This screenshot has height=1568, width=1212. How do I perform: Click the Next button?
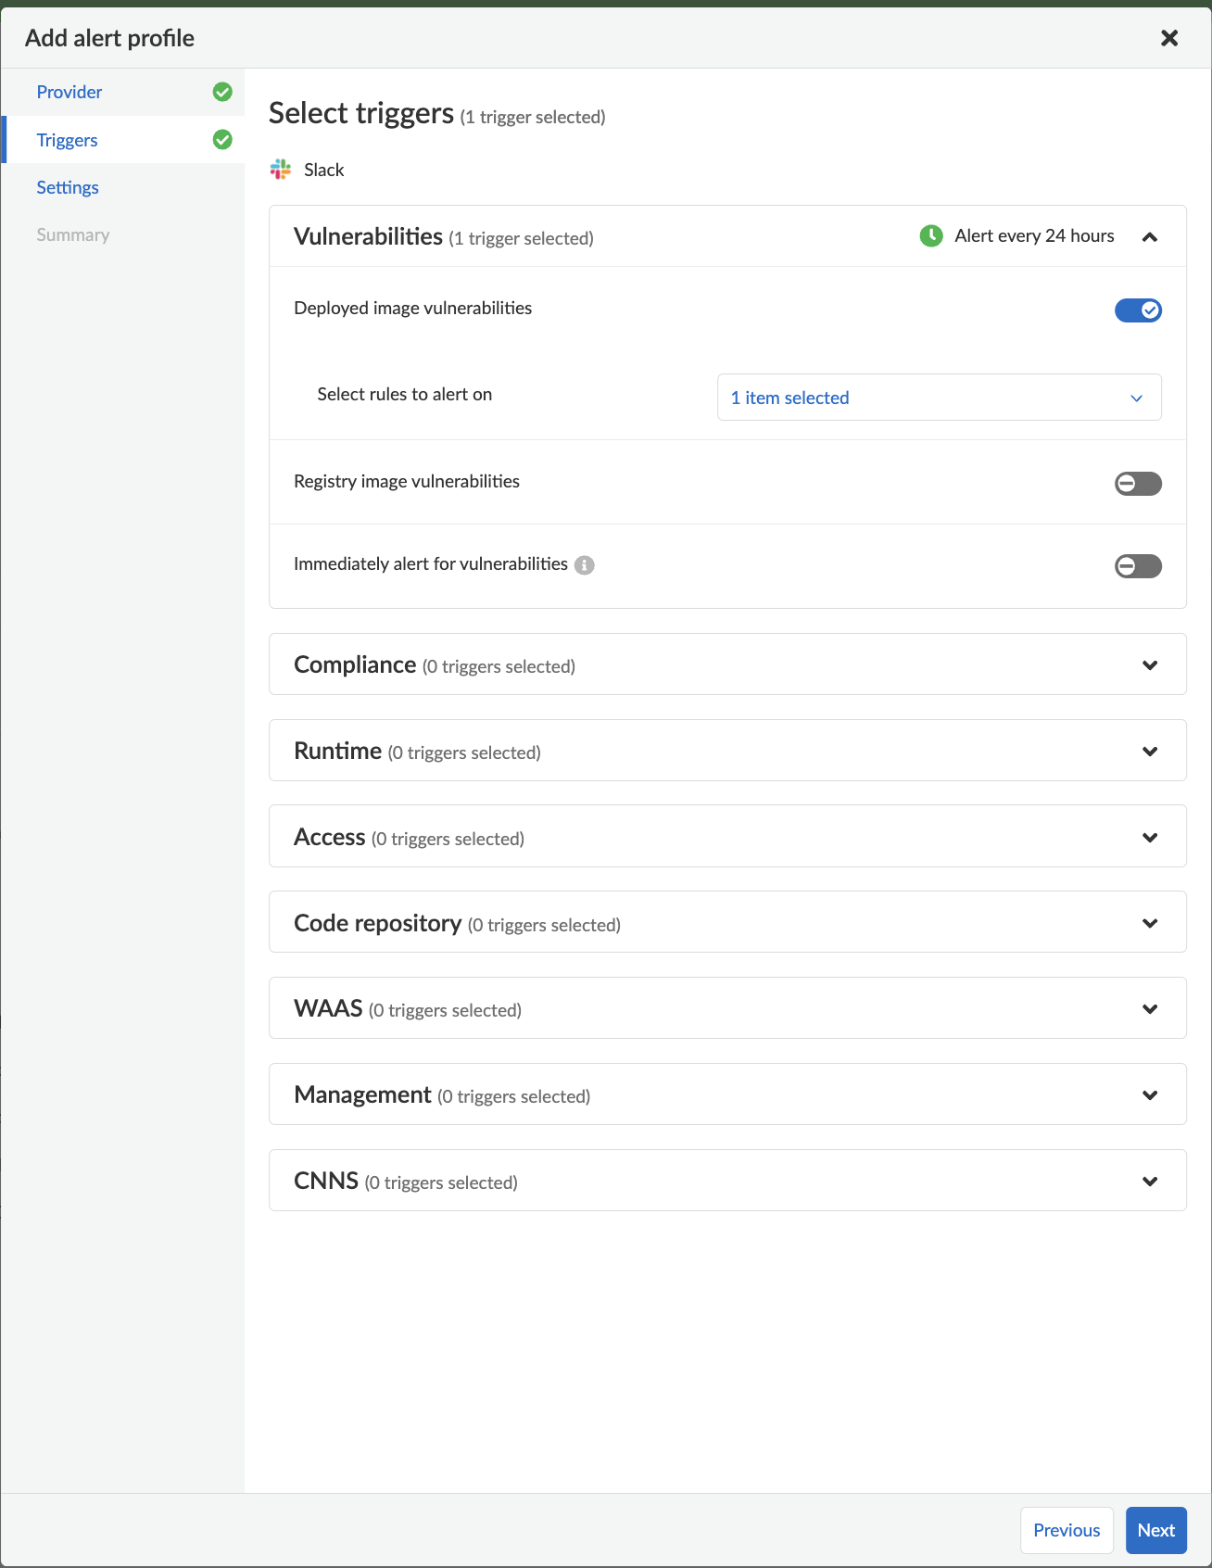point(1155,1530)
